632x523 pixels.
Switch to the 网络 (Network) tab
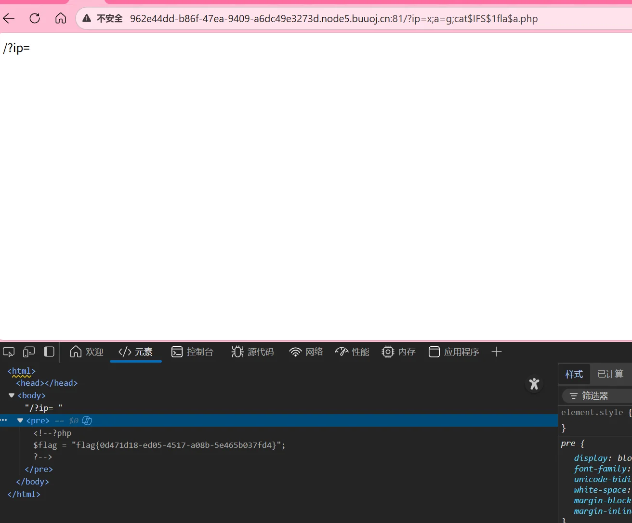click(306, 352)
